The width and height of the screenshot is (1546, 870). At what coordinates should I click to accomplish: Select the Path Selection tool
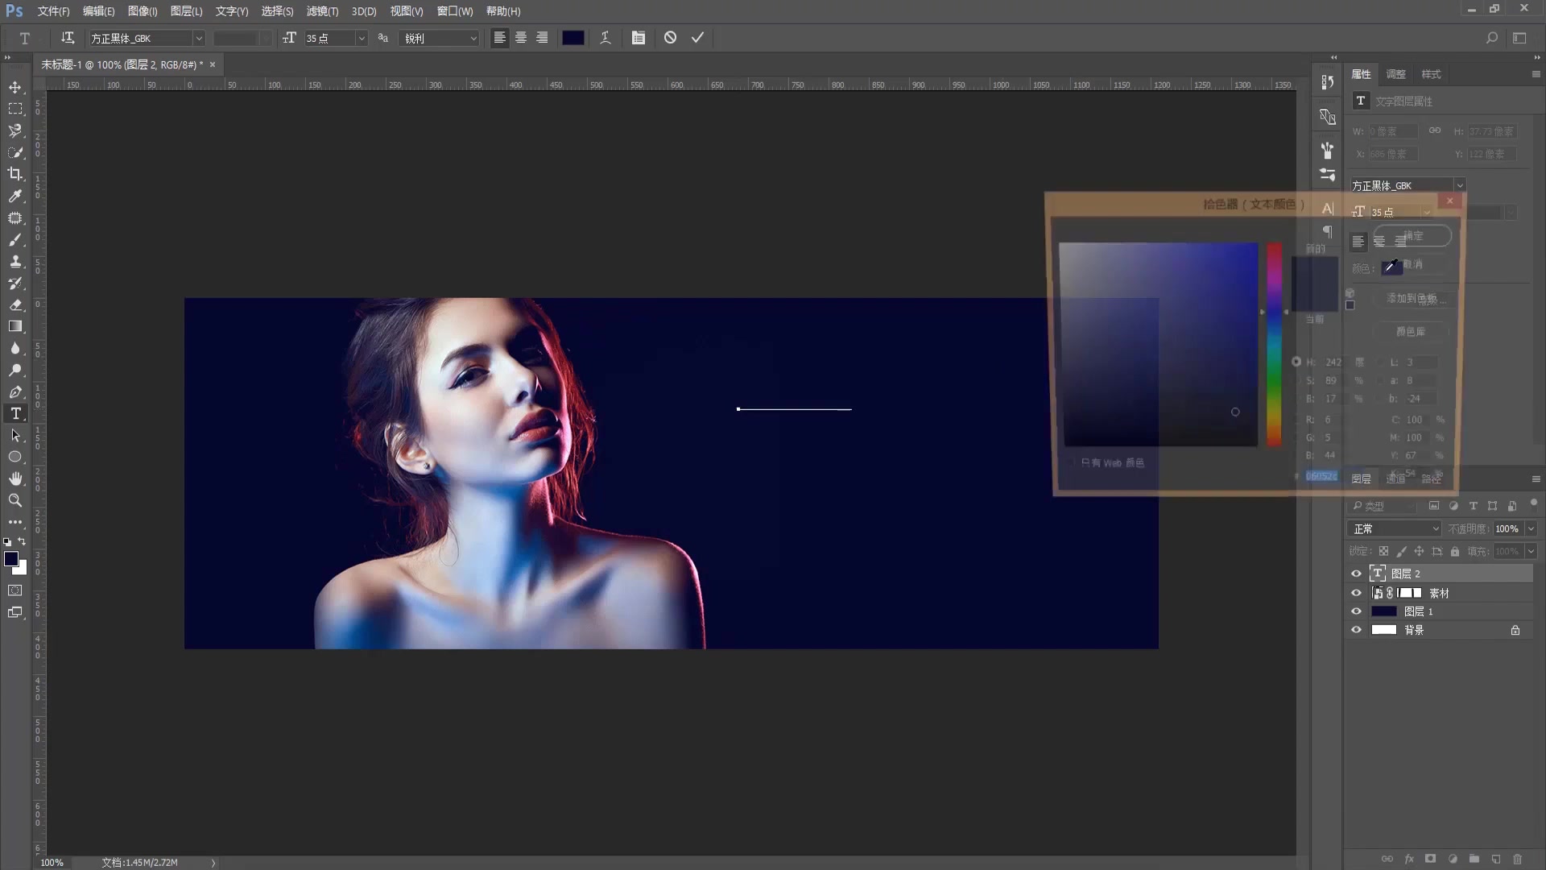pyautogui.click(x=15, y=435)
